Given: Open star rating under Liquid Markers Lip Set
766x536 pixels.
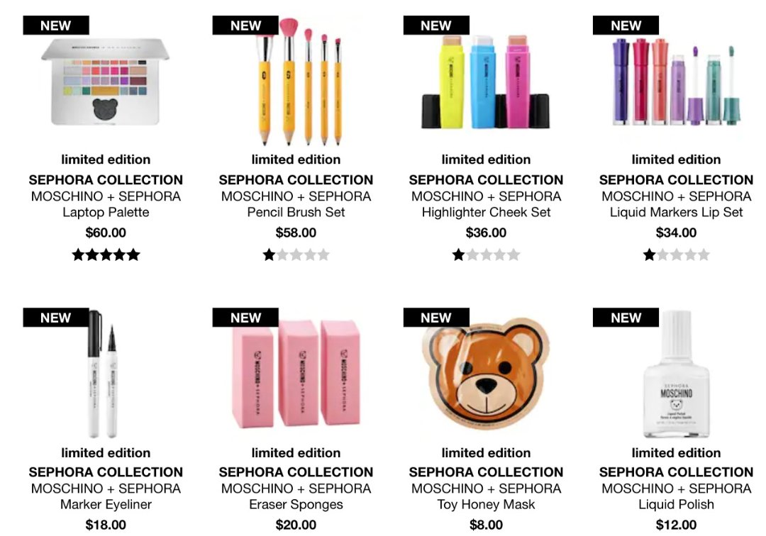Looking at the screenshot, I should (676, 255).
